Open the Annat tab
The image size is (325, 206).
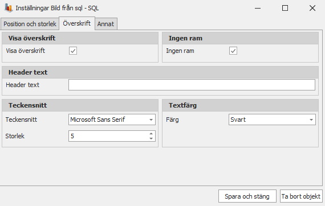point(105,24)
